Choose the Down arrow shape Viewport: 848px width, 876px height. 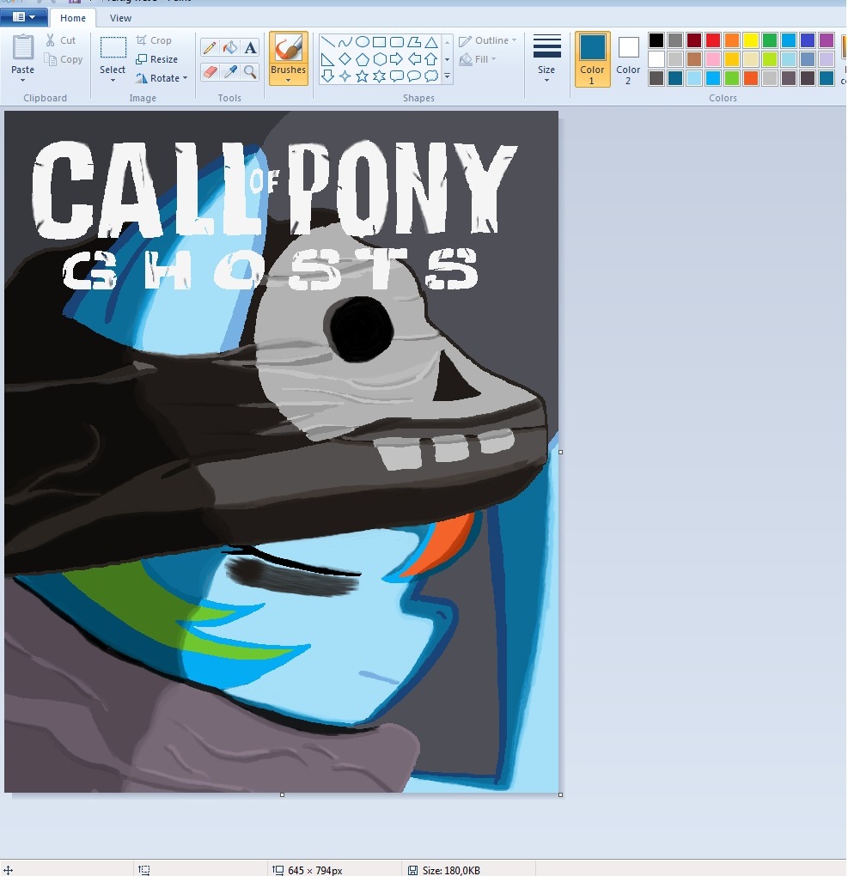(x=328, y=76)
